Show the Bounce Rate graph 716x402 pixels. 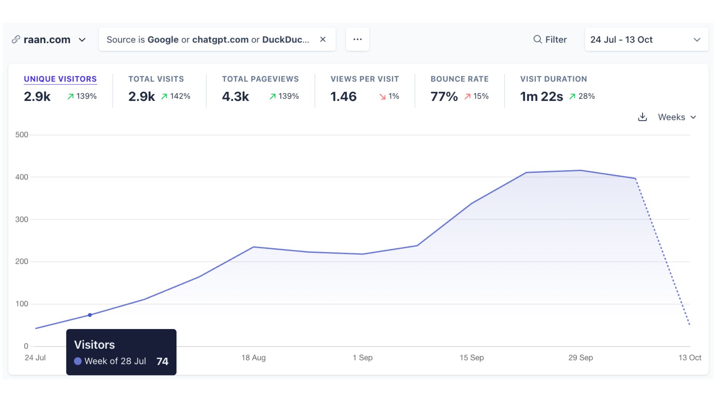pos(459,79)
